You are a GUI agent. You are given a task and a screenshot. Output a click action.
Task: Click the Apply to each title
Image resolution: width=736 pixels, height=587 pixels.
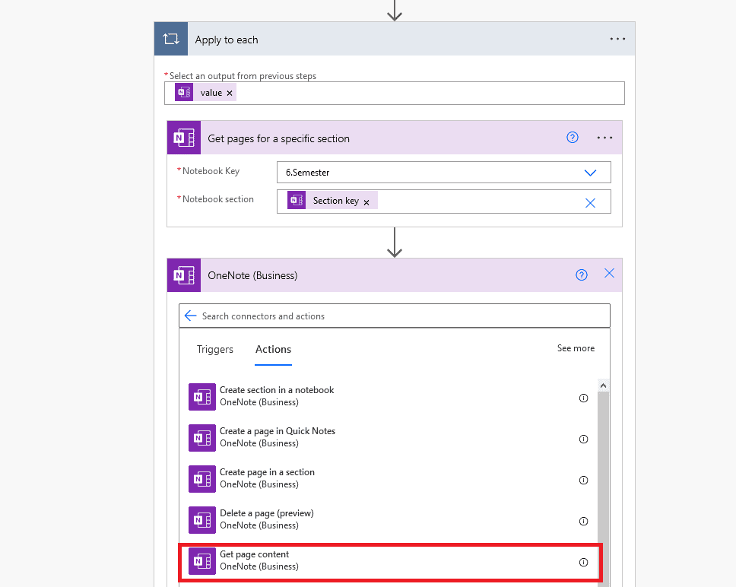tap(227, 40)
